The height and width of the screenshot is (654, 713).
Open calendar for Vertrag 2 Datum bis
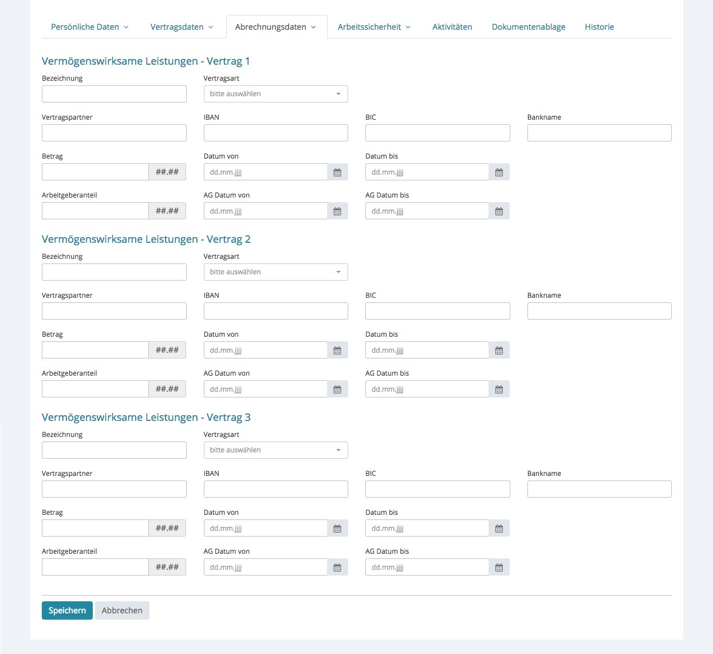click(x=499, y=350)
